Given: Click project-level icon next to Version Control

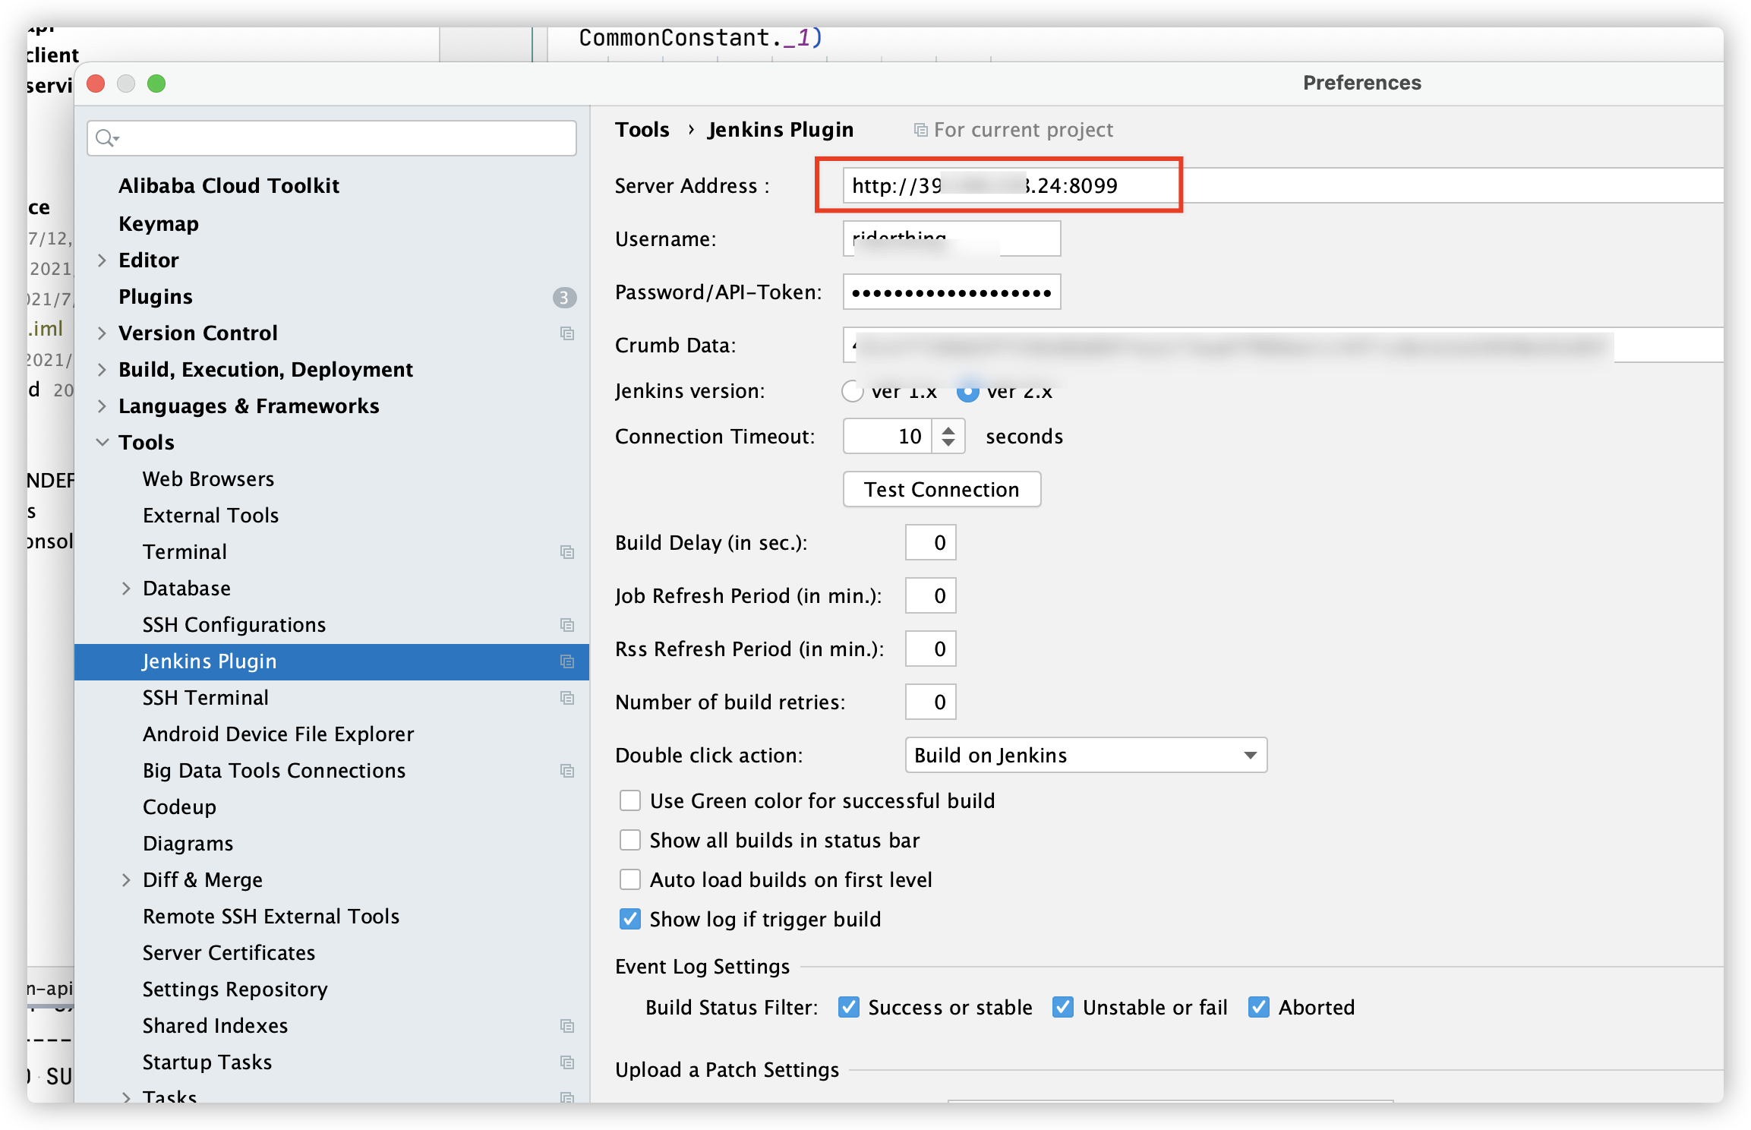Looking at the screenshot, I should [567, 333].
